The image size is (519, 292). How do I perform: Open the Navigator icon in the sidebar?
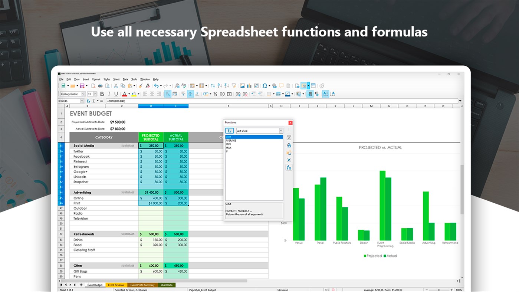(289, 160)
